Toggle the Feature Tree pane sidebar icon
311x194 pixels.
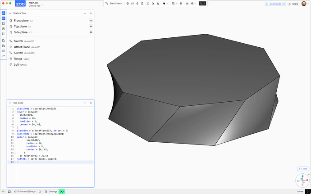[x=3, y=13]
